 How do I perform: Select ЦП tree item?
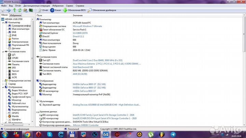coord(12,55)
